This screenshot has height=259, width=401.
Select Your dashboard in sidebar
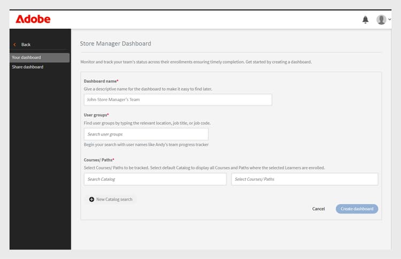click(x=40, y=58)
